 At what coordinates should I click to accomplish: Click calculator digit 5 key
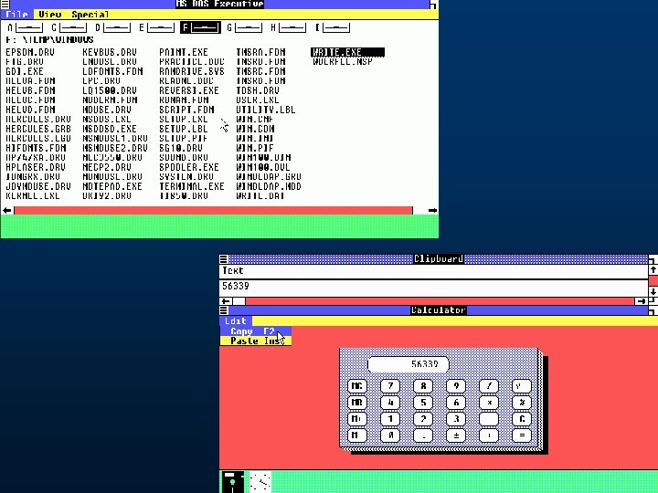(x=423, y=403)
